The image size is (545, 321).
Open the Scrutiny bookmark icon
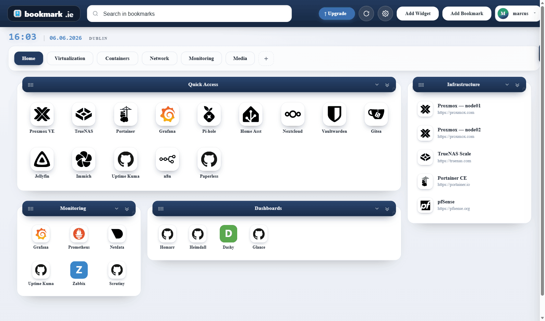pos(117,270)
